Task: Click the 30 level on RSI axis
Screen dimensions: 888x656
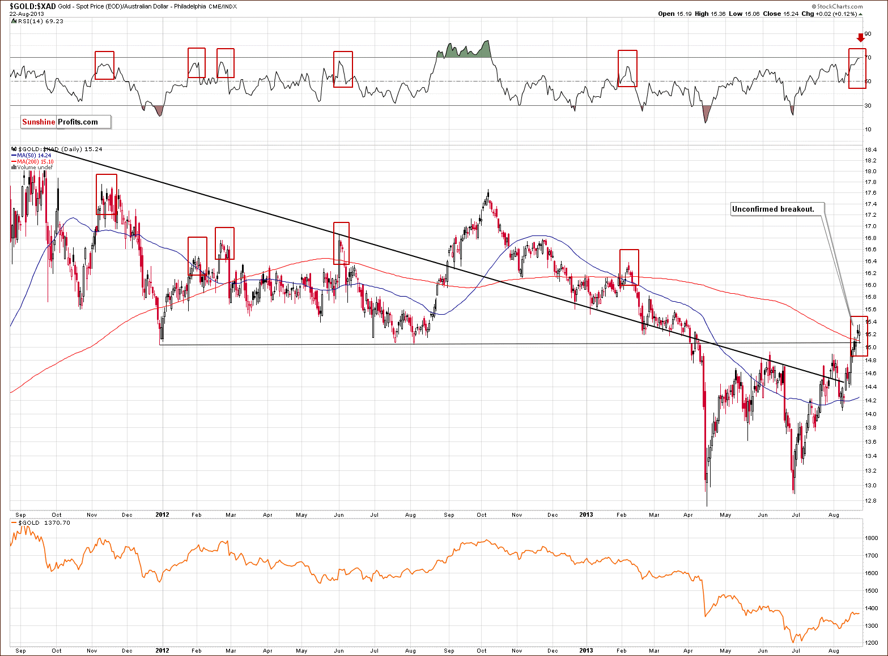Action: coord(868,105)
